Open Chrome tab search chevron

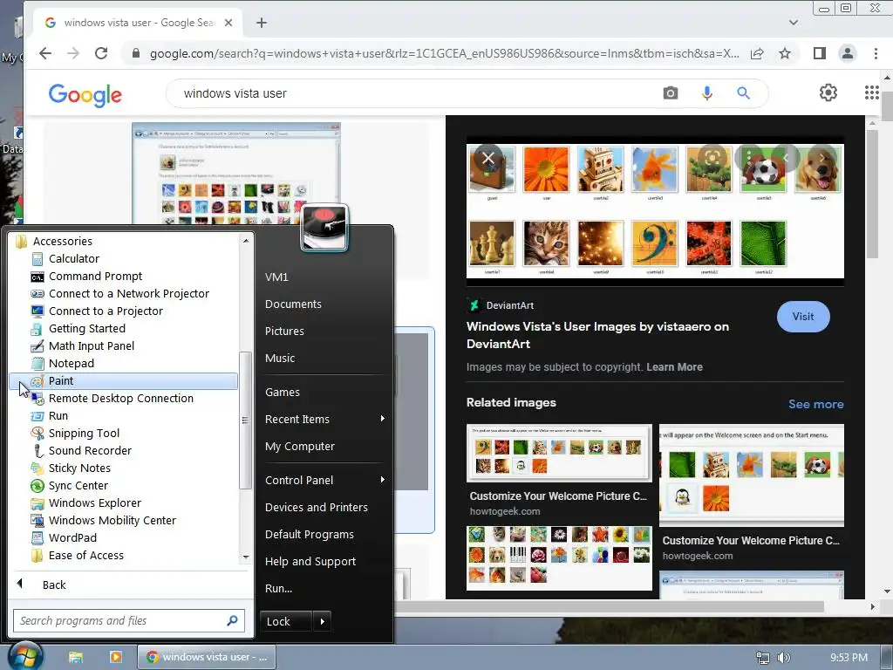tap(794, 23)
